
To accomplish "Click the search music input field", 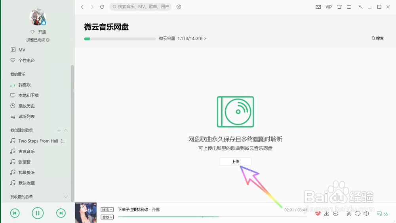I will pos(141,7).
